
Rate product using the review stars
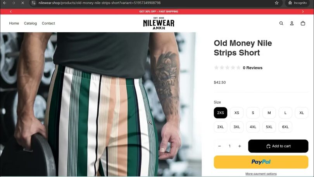[x=227, y=68]
